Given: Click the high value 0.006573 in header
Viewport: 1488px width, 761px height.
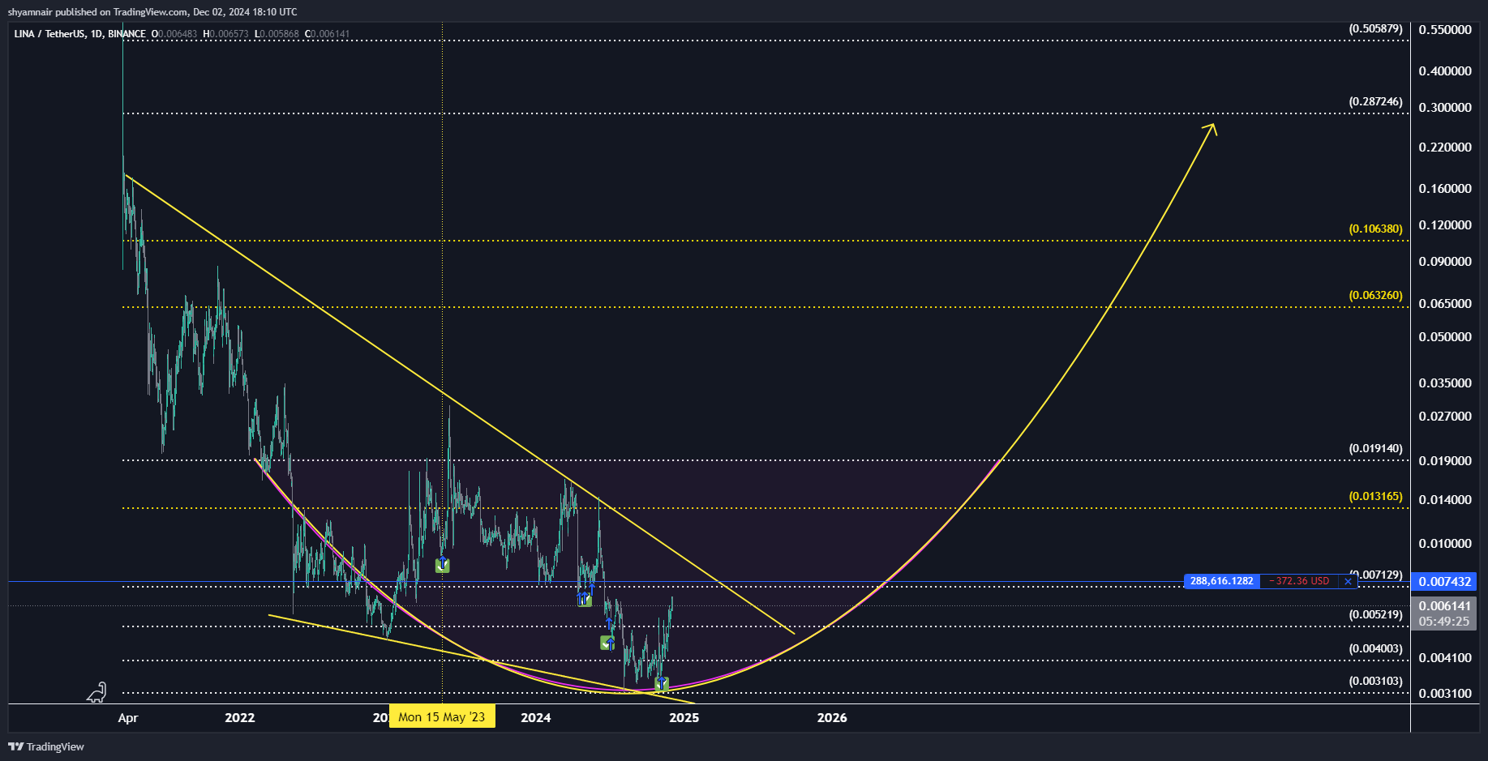Looking at the screenshot, I should 229,34.
